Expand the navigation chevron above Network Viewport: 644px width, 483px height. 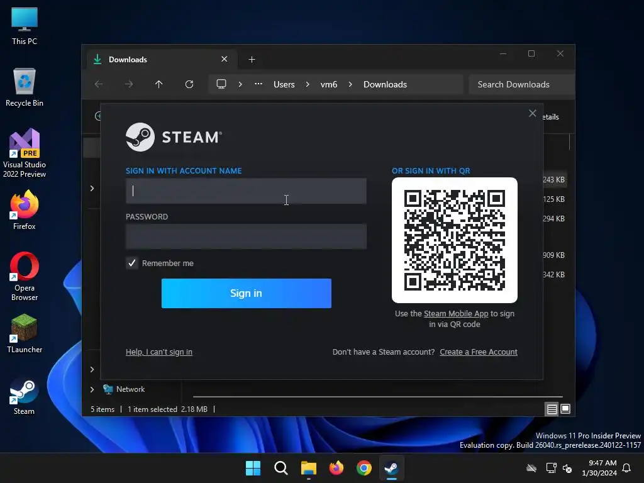coord(92,369)
